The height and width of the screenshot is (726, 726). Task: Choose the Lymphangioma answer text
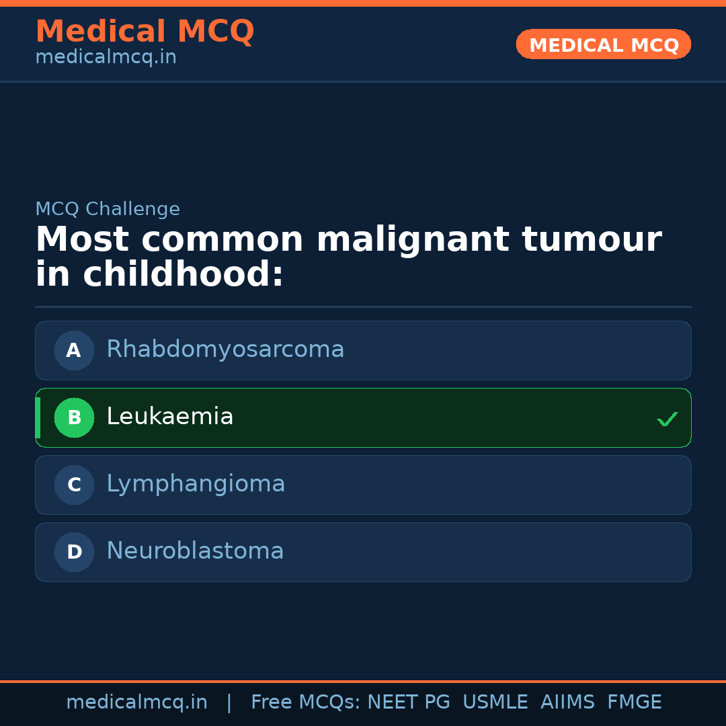coord(196,484)
